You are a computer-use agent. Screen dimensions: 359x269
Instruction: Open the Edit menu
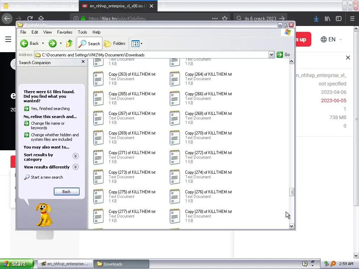35,32
